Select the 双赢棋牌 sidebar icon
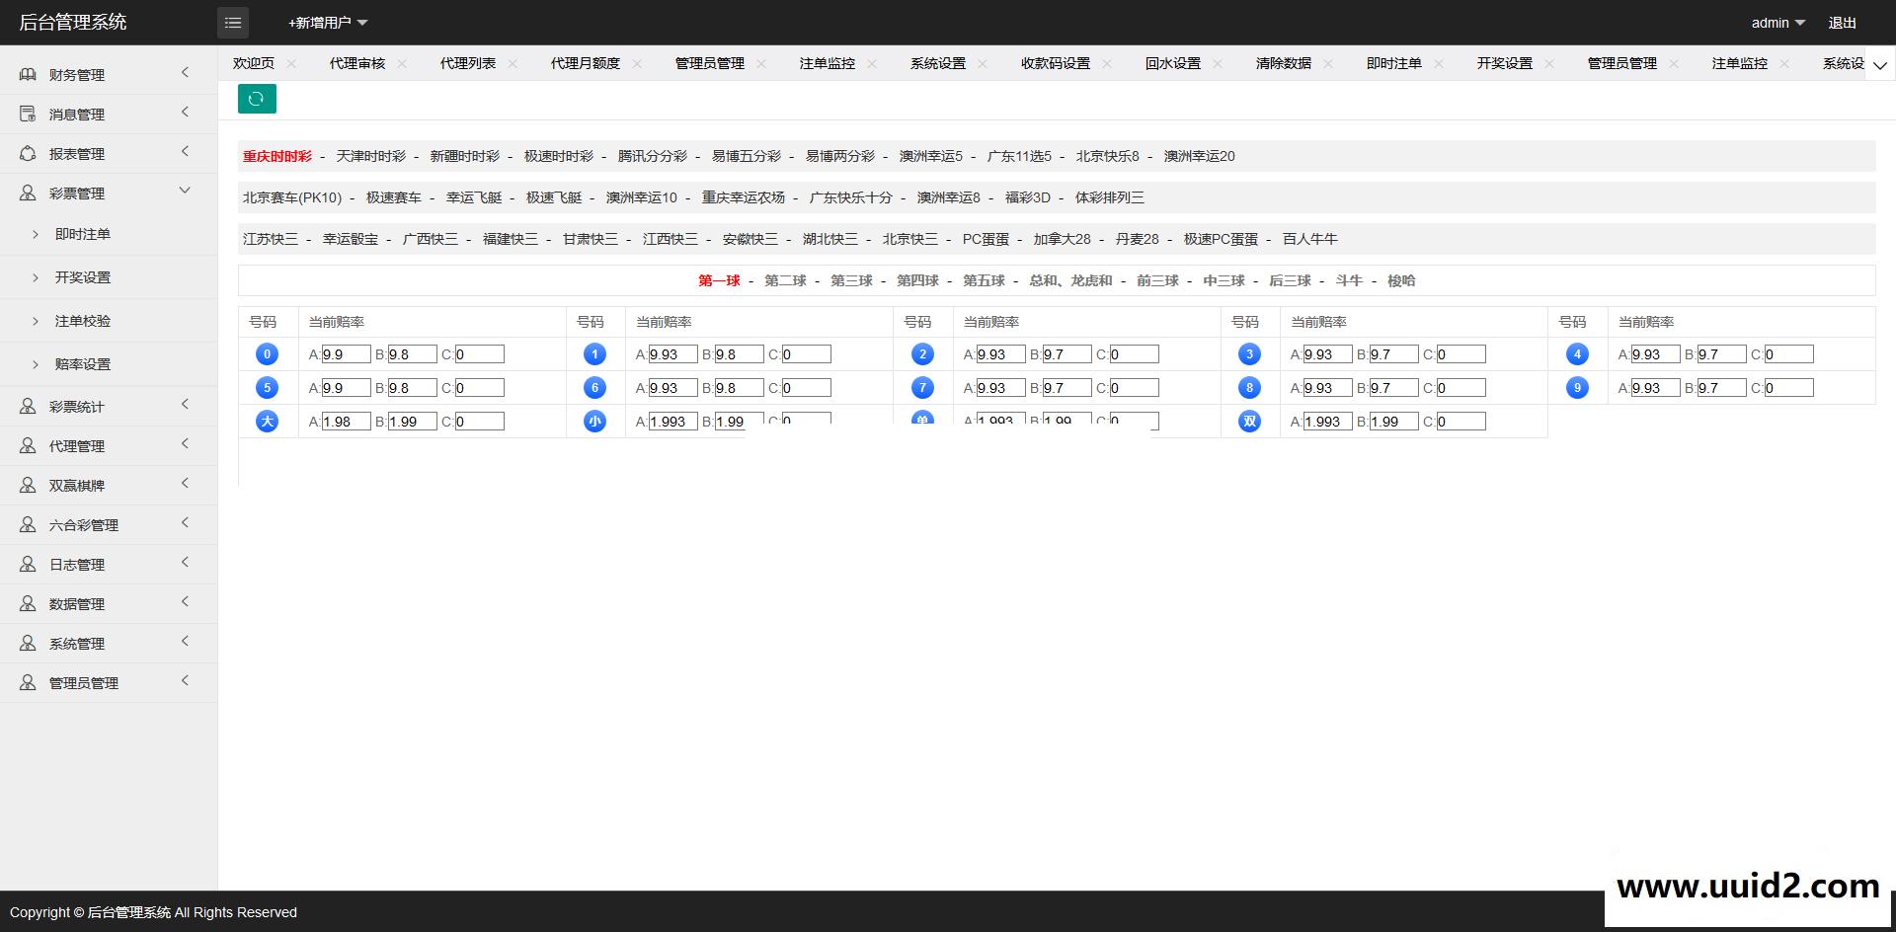 coord(27,485)
